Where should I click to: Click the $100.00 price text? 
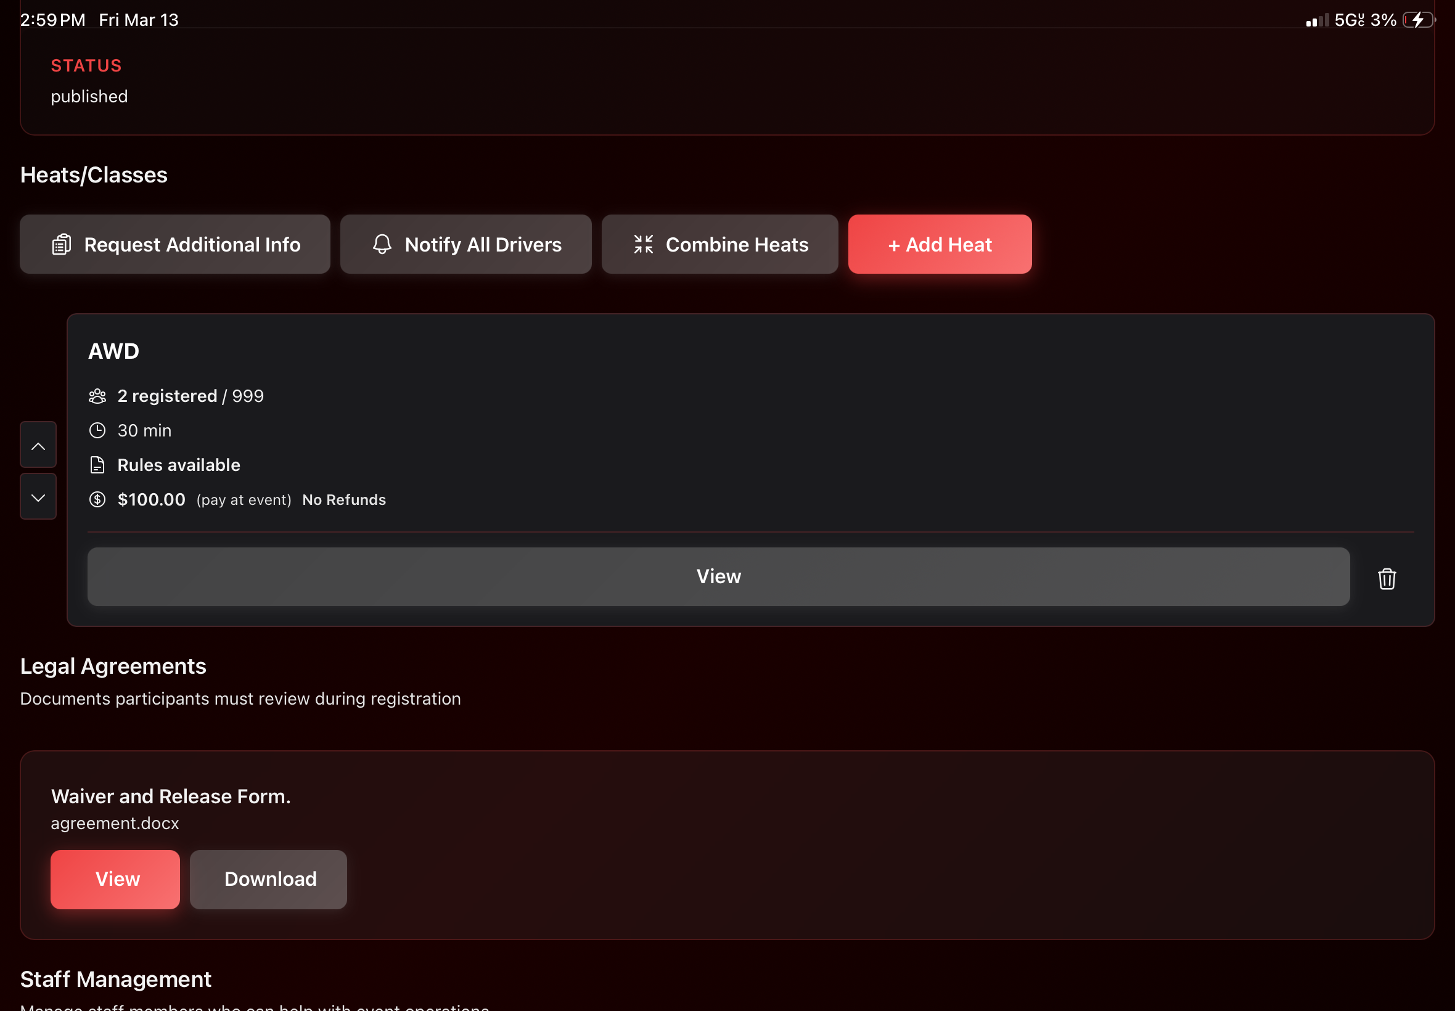tap(152, 500)
